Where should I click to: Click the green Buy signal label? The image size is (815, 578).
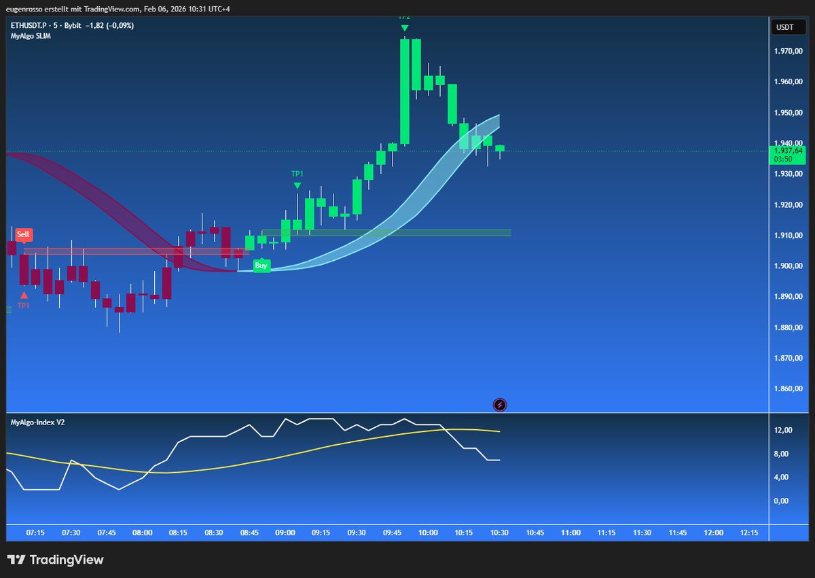(x=261, y=266)
